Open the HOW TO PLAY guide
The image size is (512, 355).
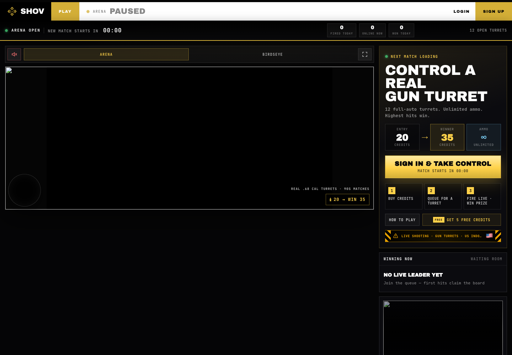coord(402,220)
